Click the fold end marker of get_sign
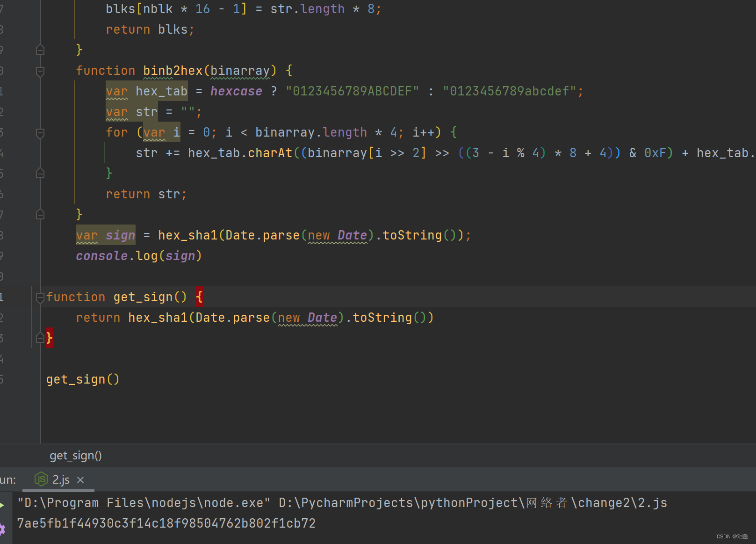 (40, 338)
